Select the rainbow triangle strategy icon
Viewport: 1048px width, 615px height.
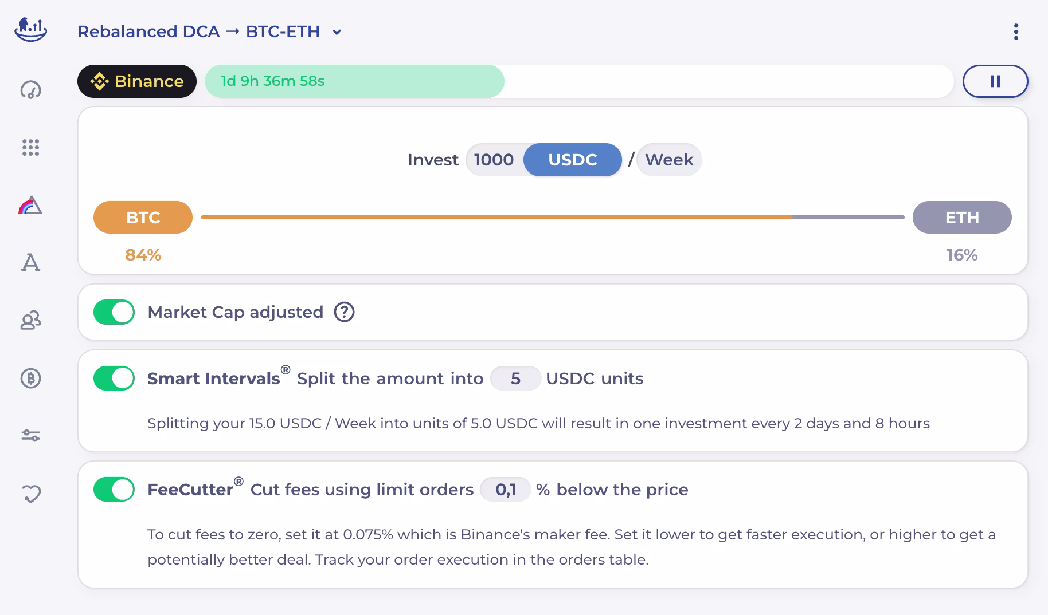30,205
